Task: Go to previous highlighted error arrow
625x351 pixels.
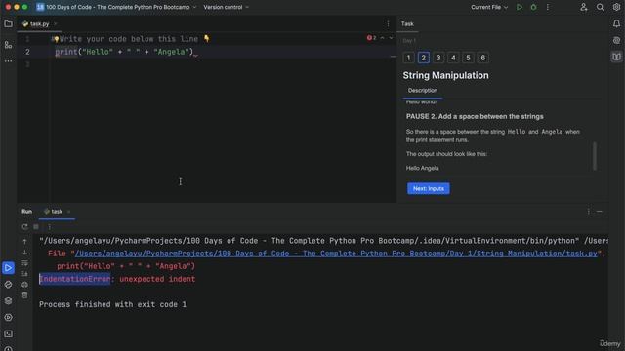Action: (382, 38)
